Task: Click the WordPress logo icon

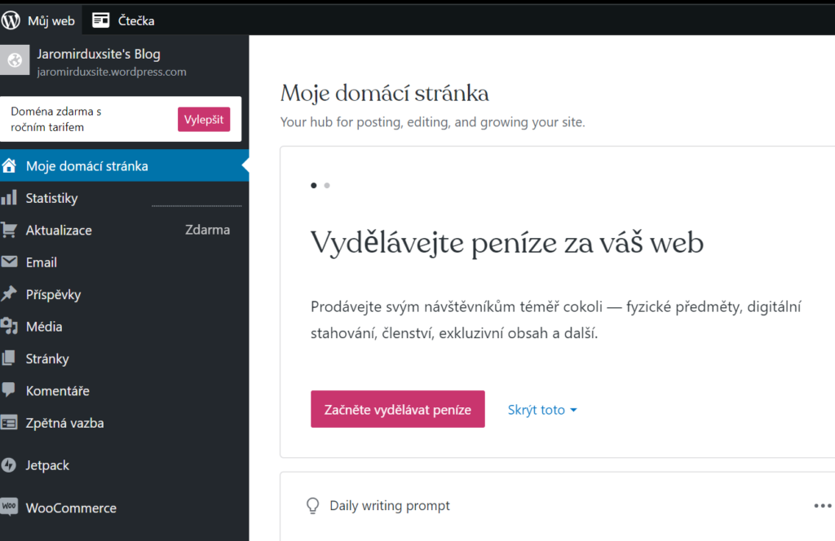Action: click(x=11, y=20)
